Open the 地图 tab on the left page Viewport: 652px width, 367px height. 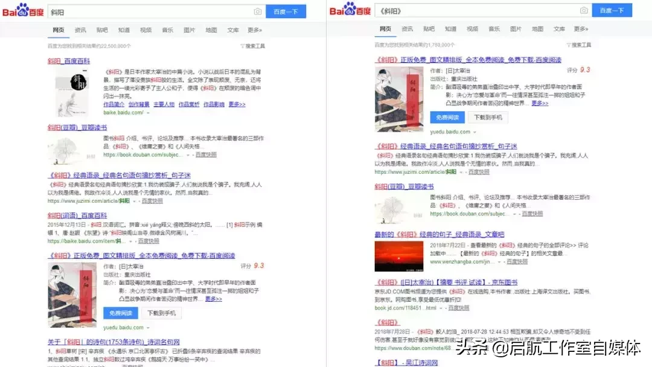click(x=211, y=28)
